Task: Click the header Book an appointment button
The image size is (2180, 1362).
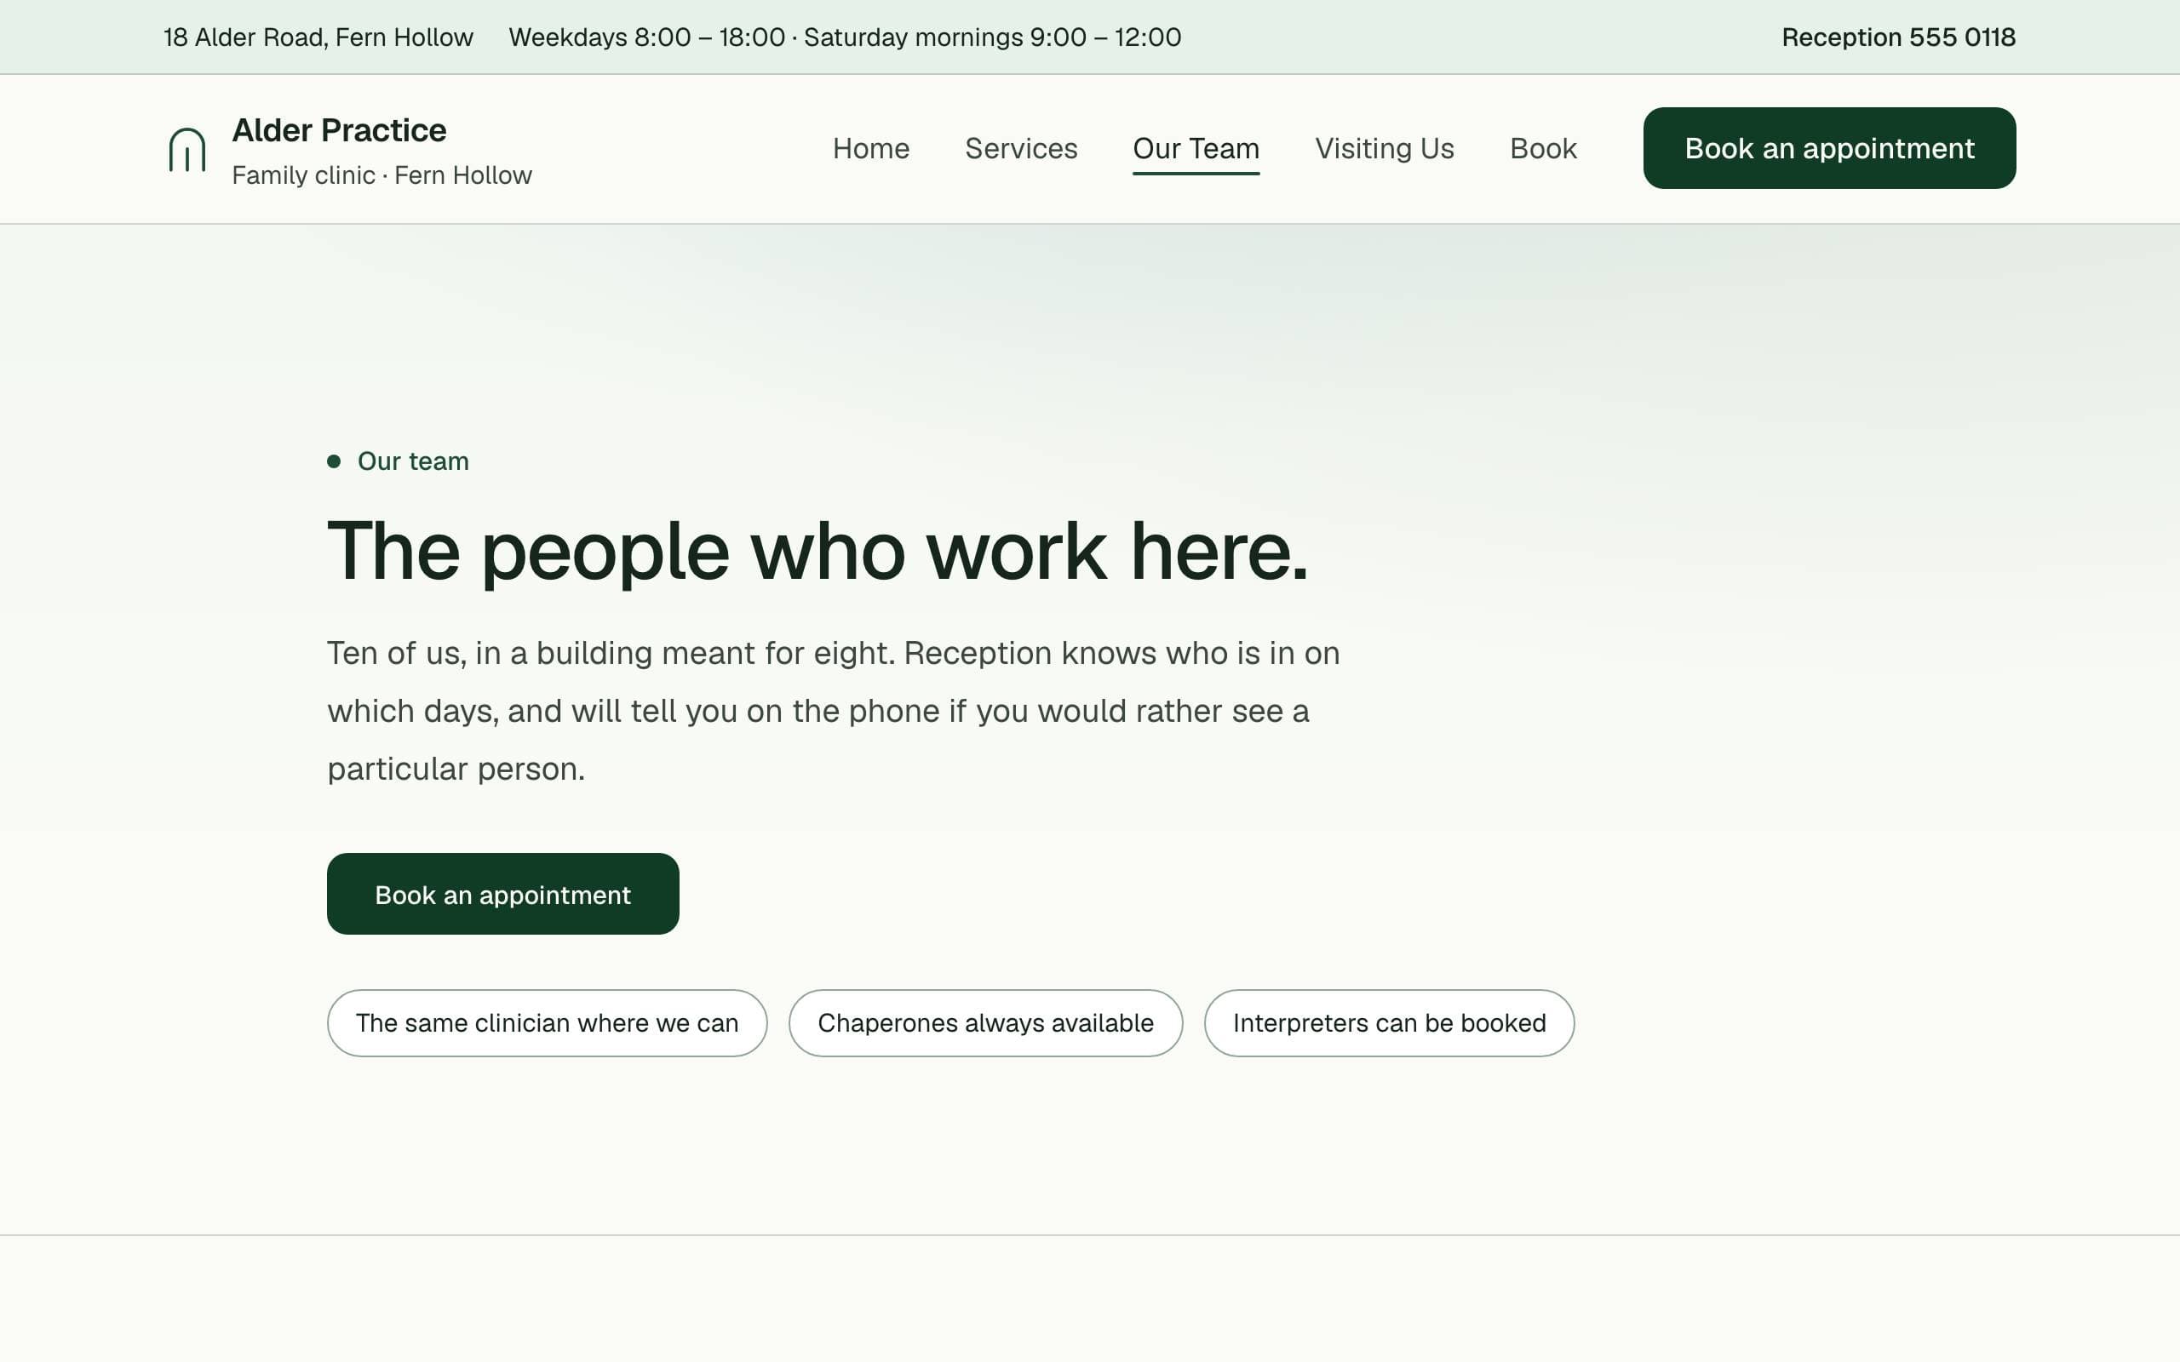Action: point(1828,149)
